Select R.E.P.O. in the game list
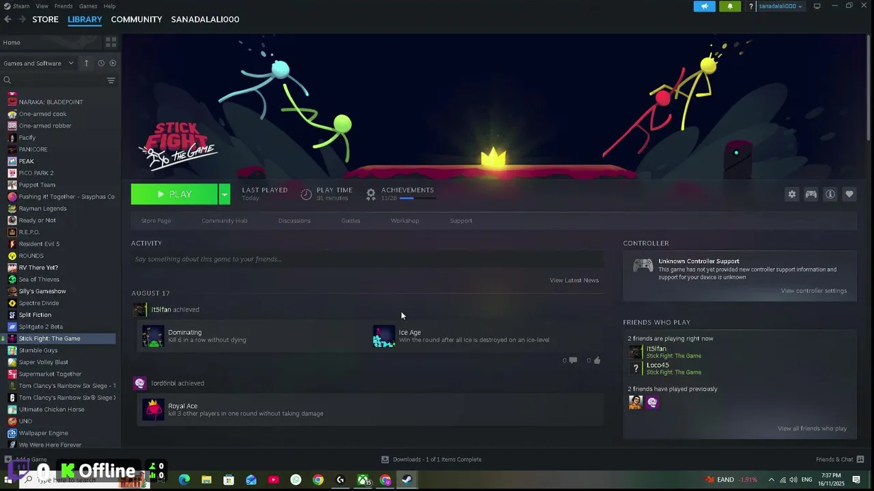The height and width of the screenshot is (491, 874). (29, 233)
